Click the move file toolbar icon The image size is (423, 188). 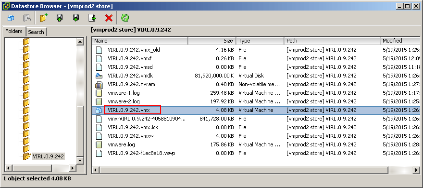click(x=92, y=18)
